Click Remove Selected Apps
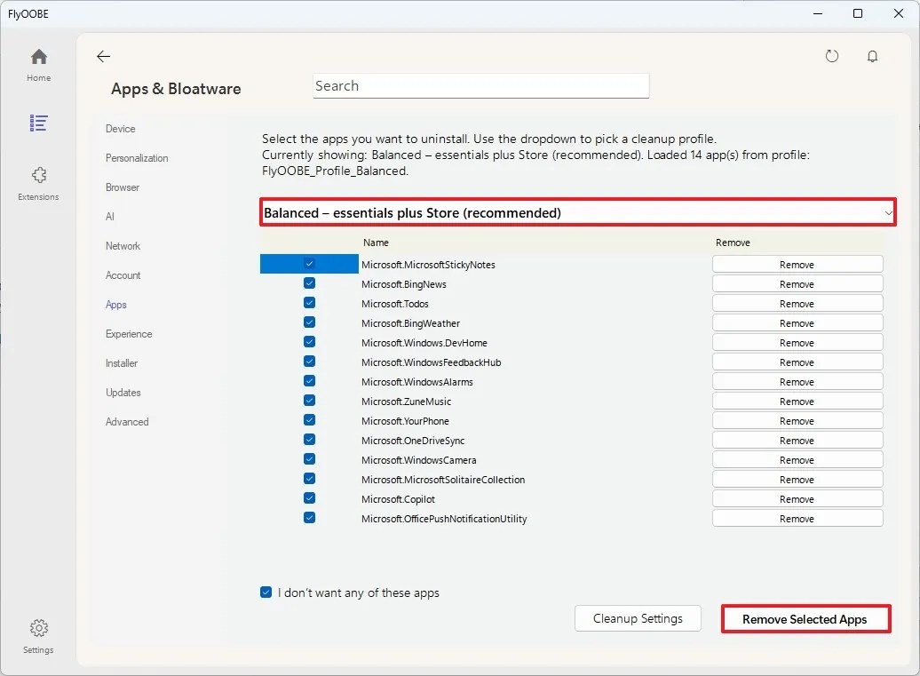This screenshot has width=920, height=676. 805,618
